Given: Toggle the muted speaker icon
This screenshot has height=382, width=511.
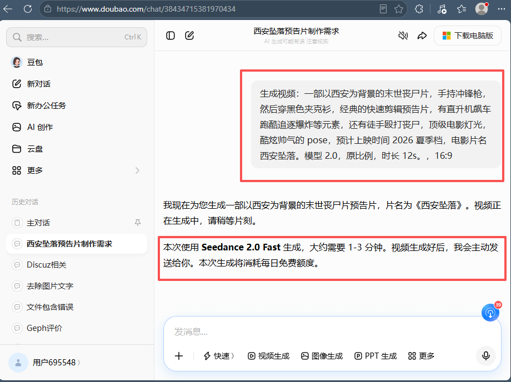Looking at the screenshot, I should pyautogui.click(x=403, y=36).
